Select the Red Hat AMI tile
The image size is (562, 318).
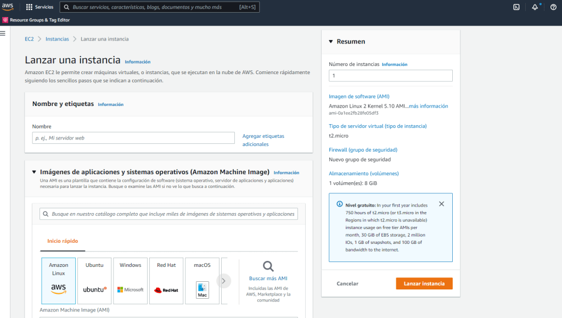(x=166, y=281)
